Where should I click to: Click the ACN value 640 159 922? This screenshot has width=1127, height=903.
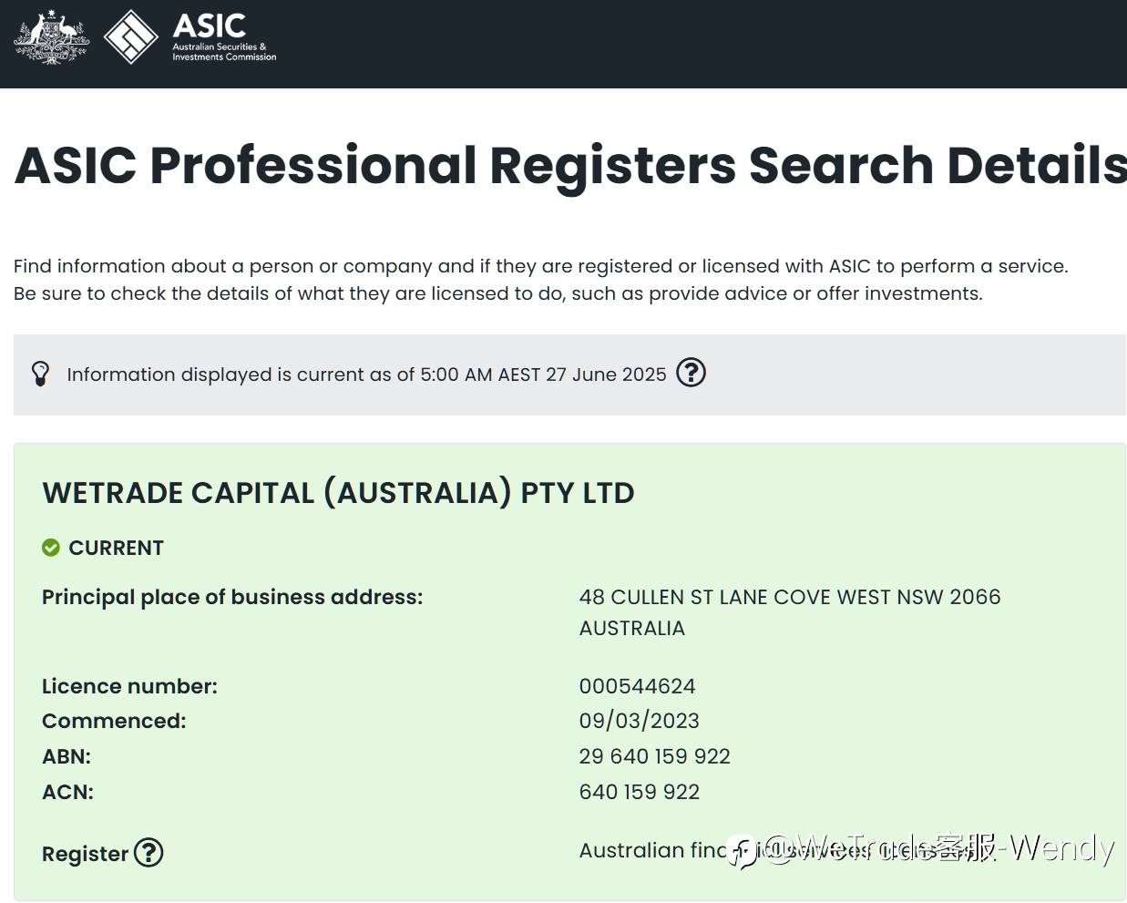pos(639,792)
